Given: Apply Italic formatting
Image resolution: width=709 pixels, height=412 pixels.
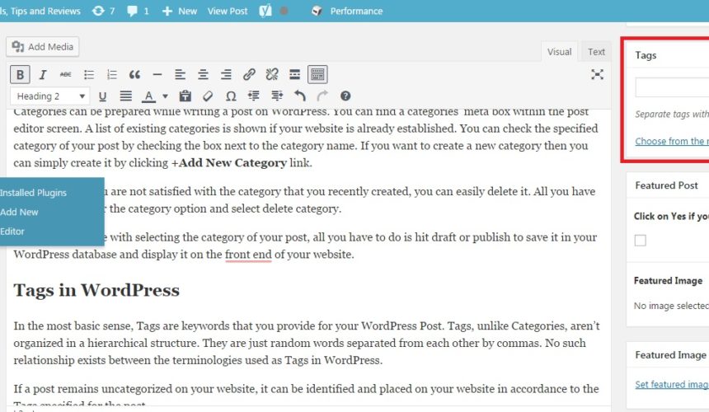Looking at the screenshot, I should 43,74.
